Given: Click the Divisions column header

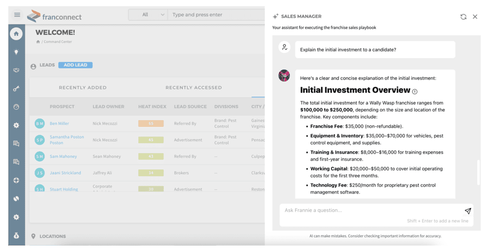Looking at the screenshot, I should click(226, 106).
